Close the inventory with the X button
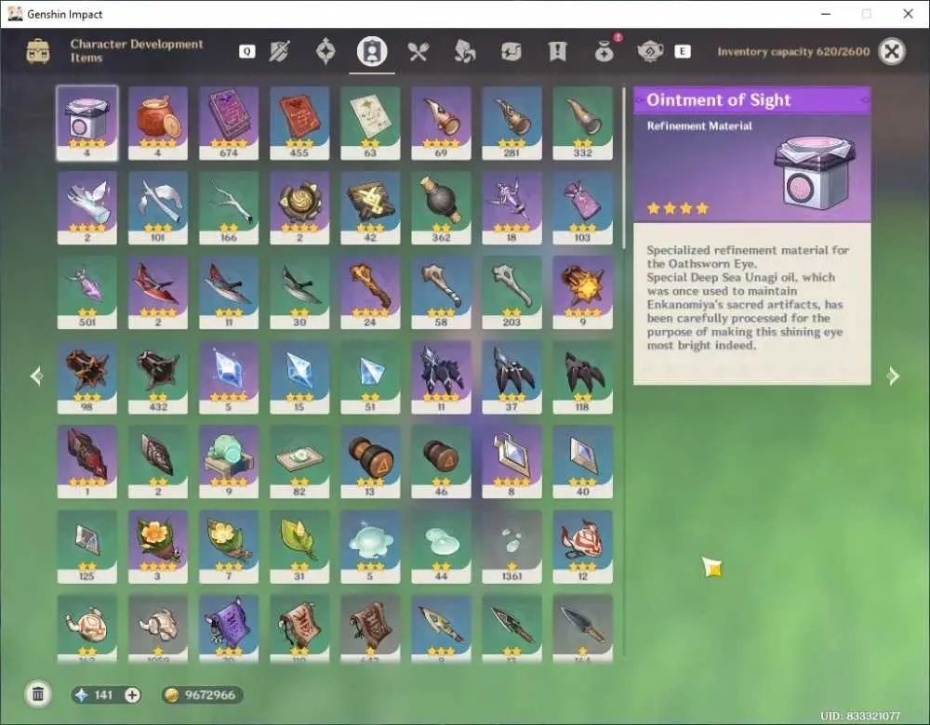 click(892, 51)
